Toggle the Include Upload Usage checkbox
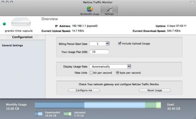The height and width of the screenshot is (119, 196). [x=120, y=43]
